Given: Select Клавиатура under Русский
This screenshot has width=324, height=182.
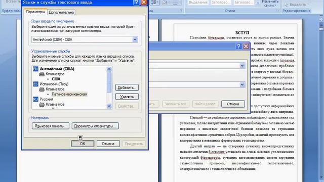Looking at the screenshot, I should pyautogui.click(x=55, y=105).
